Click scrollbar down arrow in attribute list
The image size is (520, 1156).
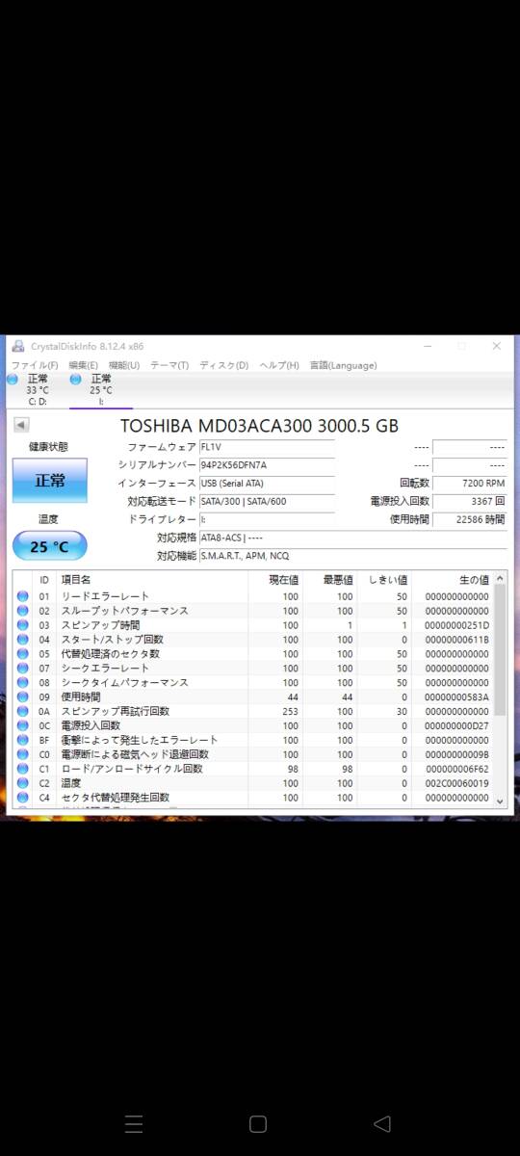pos(500,800)
